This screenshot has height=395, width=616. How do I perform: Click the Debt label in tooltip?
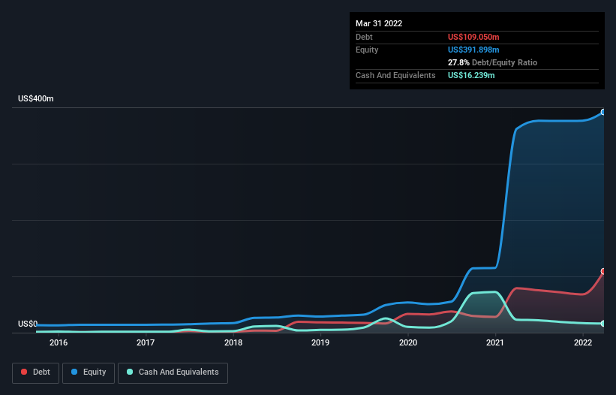[x=364, y=37]
